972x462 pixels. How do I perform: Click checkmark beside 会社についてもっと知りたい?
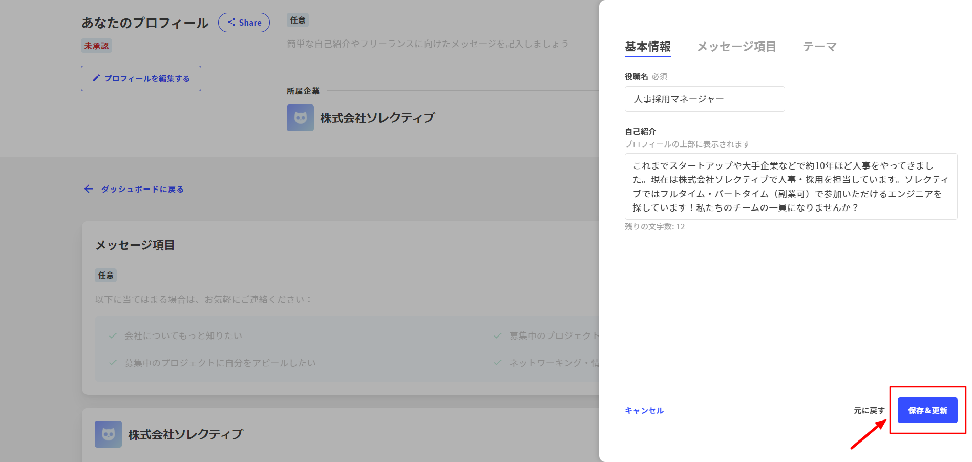113,335
